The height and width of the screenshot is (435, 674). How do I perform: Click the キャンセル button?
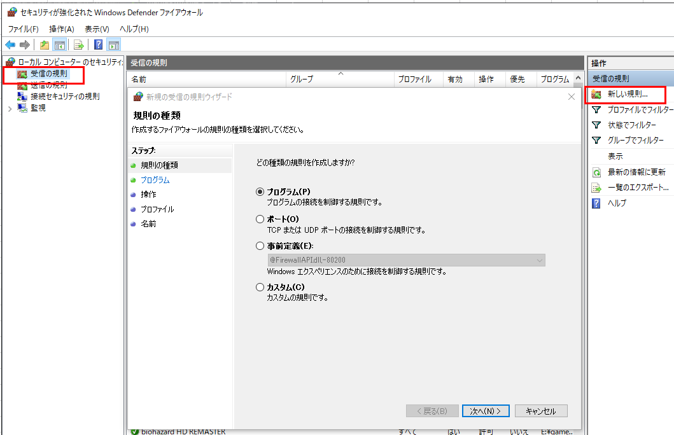(541, 411)
